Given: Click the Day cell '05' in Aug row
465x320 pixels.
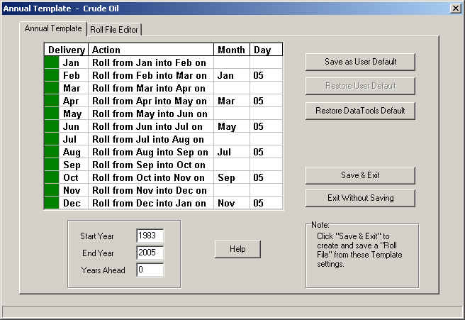Looking at the screenshot, I should click(266, 152).
